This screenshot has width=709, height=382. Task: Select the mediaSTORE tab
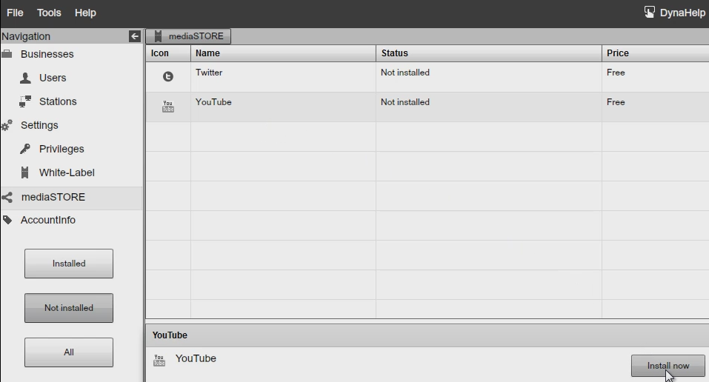[x=188, y=36]
